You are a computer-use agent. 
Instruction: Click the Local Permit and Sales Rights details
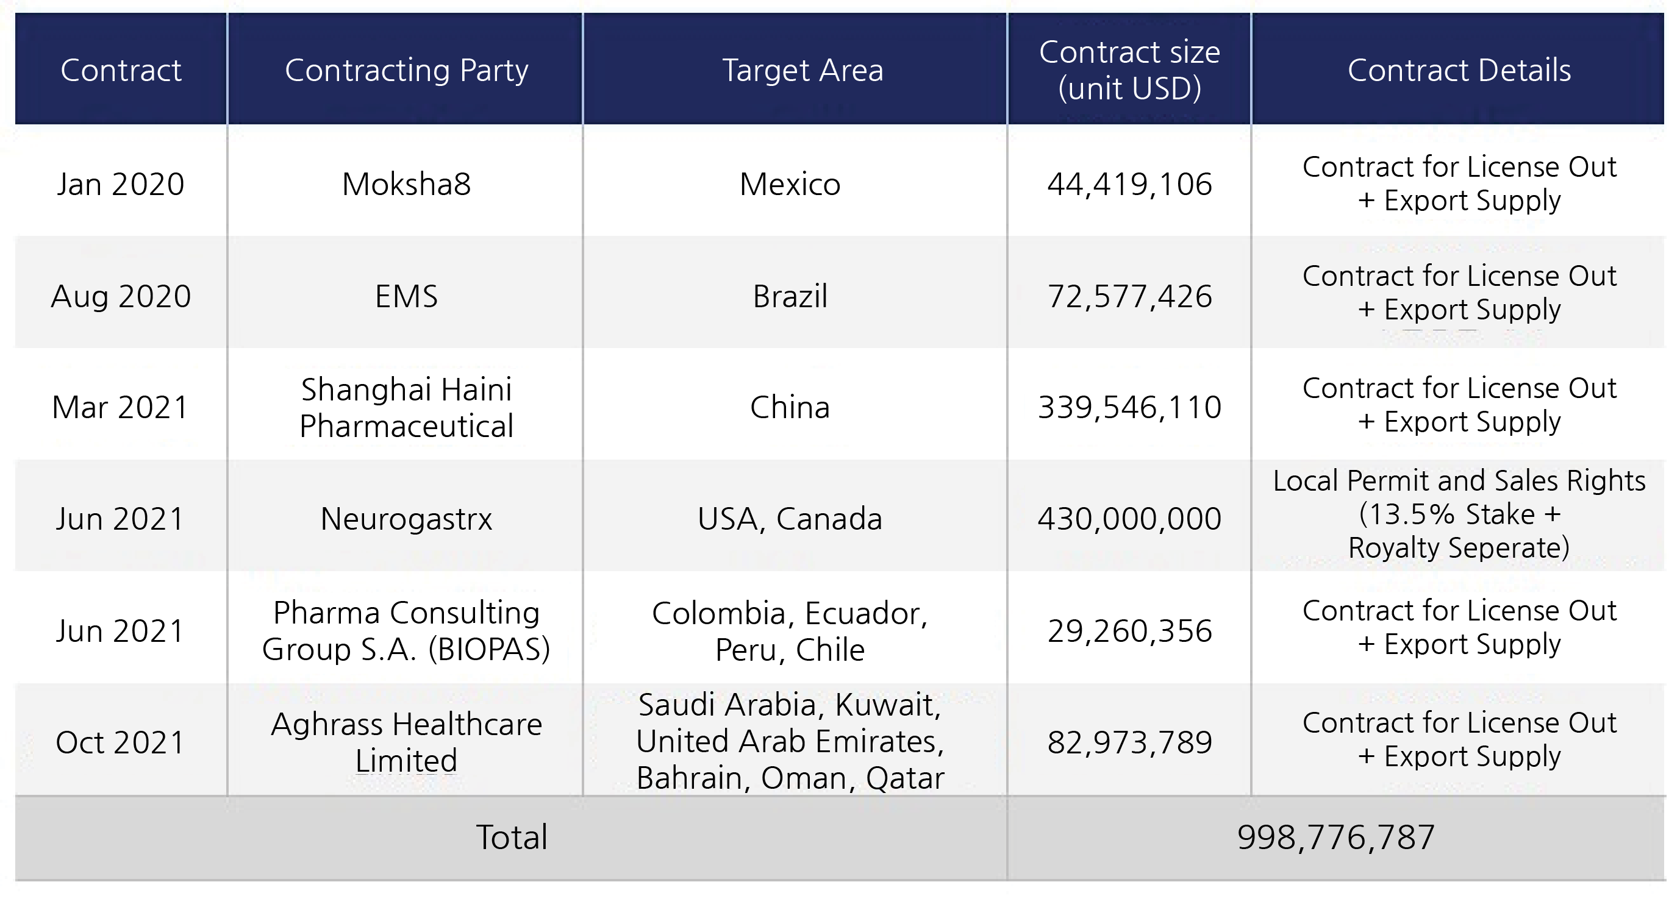click(1459, 514)
